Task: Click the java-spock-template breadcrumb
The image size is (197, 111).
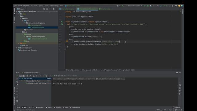Action: click(x=22, y=6)
